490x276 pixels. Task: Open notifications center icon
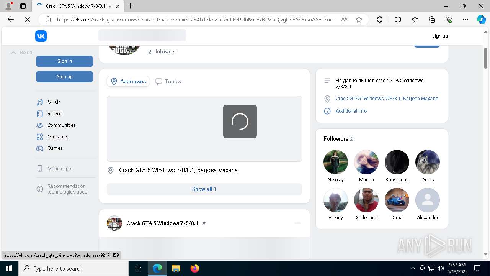[477, 268]
